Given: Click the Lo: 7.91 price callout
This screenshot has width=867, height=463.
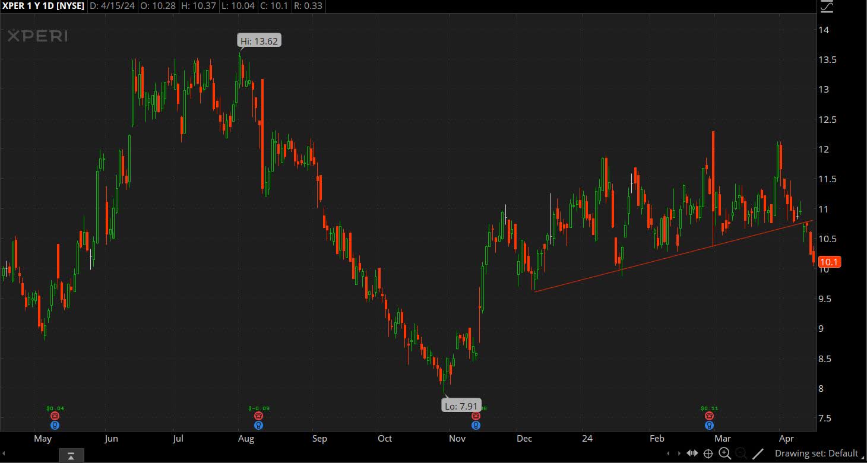Looking at the screenshot, I should (461, 406).
